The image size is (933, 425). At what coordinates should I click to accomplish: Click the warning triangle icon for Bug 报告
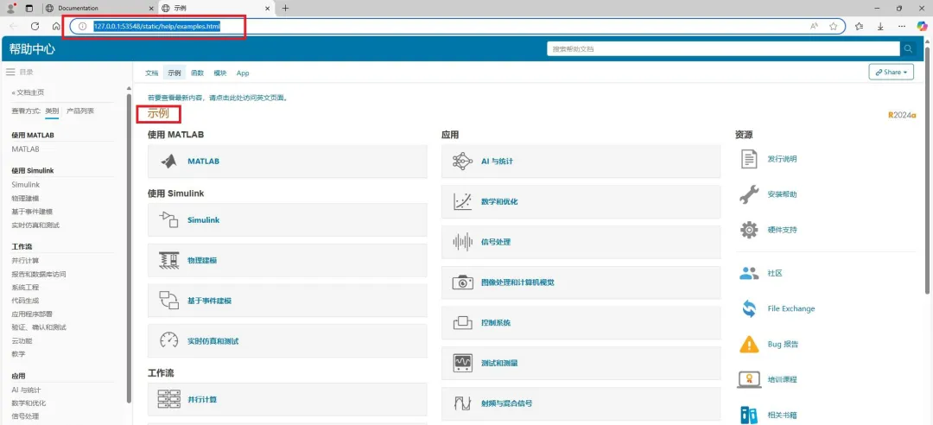(x=749, y=344)
